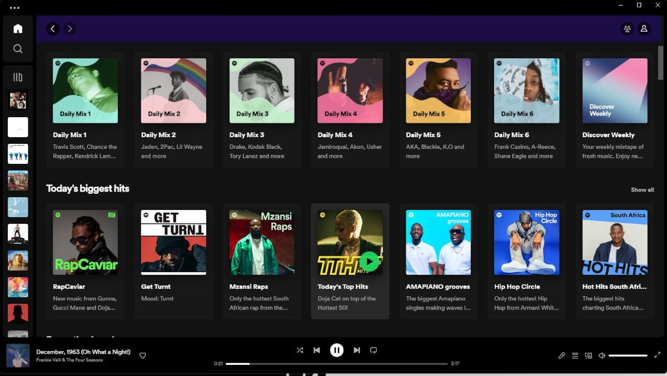Click the fourth library sidebar album cover
This screenshot has height=376, width=667.
[x=18, y=181]
